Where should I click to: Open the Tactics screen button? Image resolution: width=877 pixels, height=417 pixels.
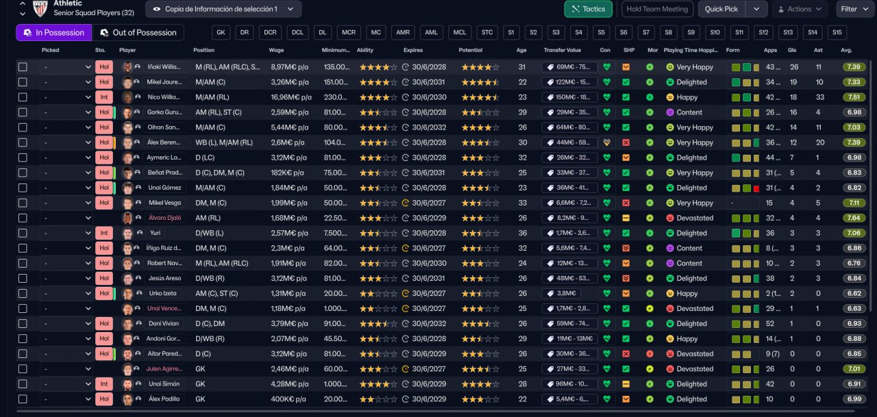[x=588, y=9]
